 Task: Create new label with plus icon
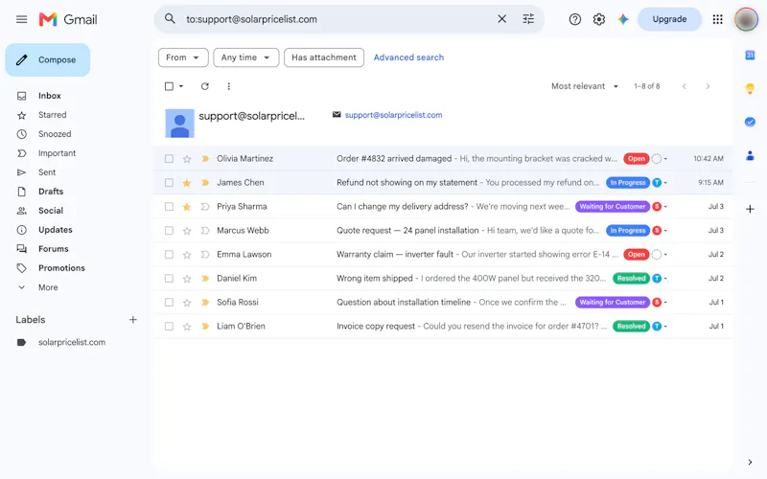pos(132,320)
